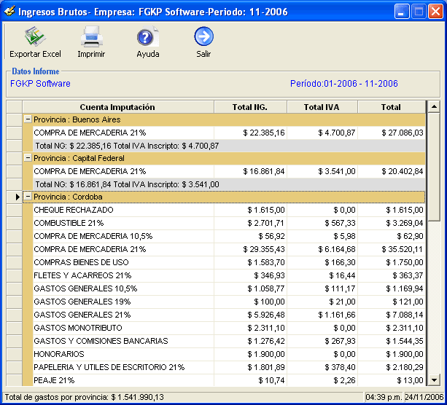Close the Ingresos Brutos window
Screen dimensions: 447x405
[436, 12]
